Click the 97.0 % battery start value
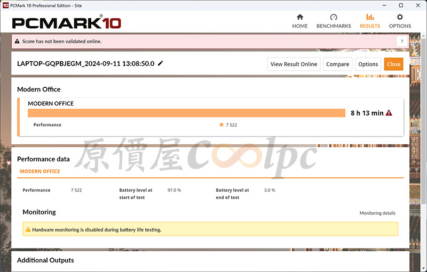The height and width of the screenshot is (272, 427). coord(174,190)
